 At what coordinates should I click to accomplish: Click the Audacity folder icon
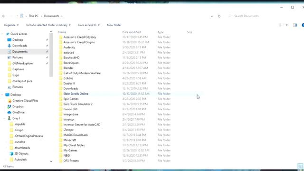[x=61, y=47]
